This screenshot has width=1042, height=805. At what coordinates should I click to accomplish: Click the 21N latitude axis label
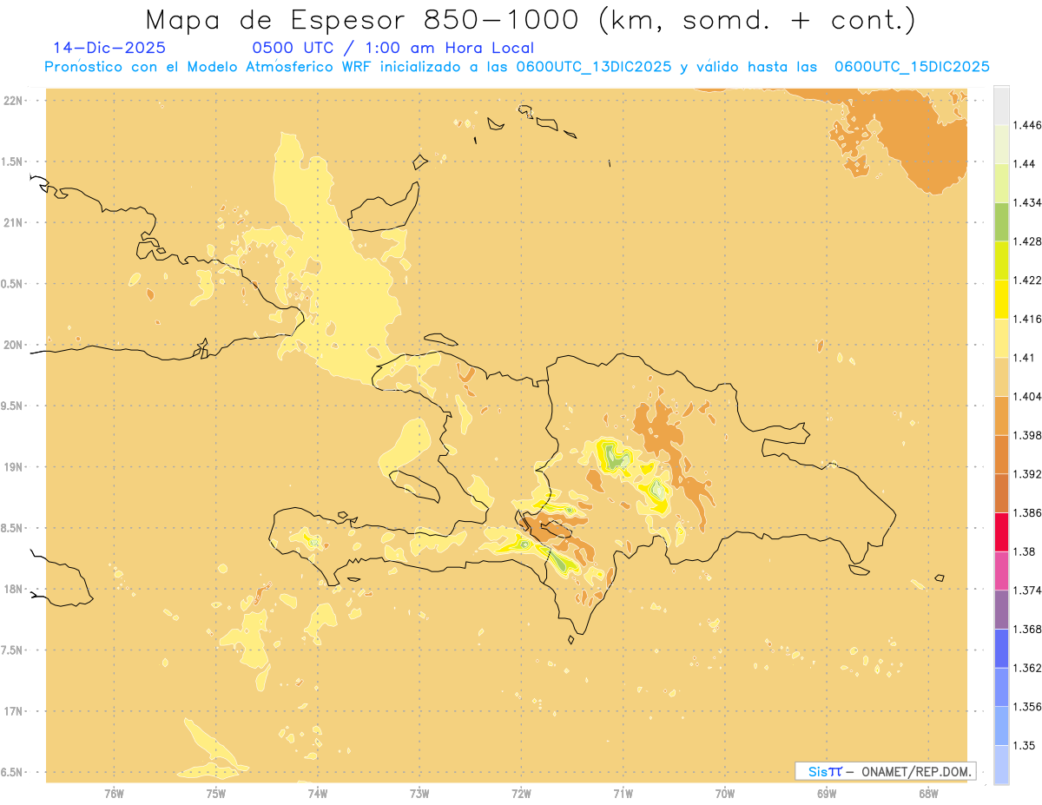click(x=15, y=222)
